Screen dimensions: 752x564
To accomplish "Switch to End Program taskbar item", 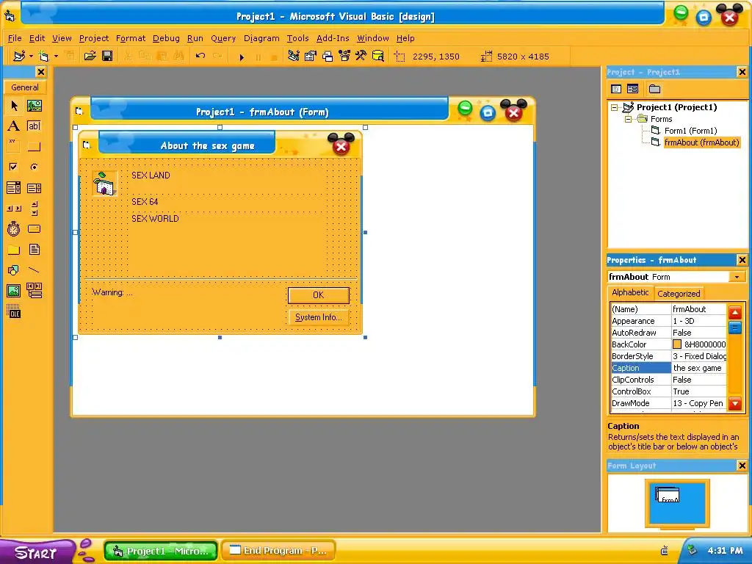I will point(278,551).
